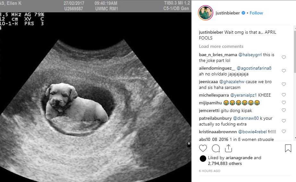Like the post with the heart icon
The height and width of the screenshot is (182, 296).
point(203,148)
